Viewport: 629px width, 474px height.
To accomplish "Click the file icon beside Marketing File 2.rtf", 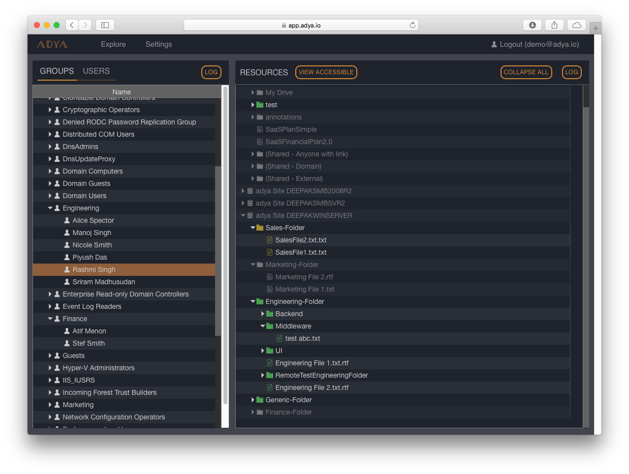I will 269,277.
